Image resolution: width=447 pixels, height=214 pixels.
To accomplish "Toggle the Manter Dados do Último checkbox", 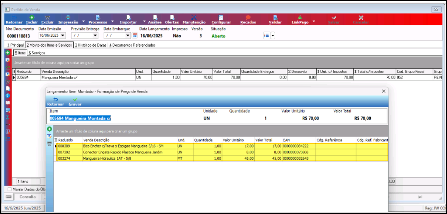I will [x=10, y=189].
